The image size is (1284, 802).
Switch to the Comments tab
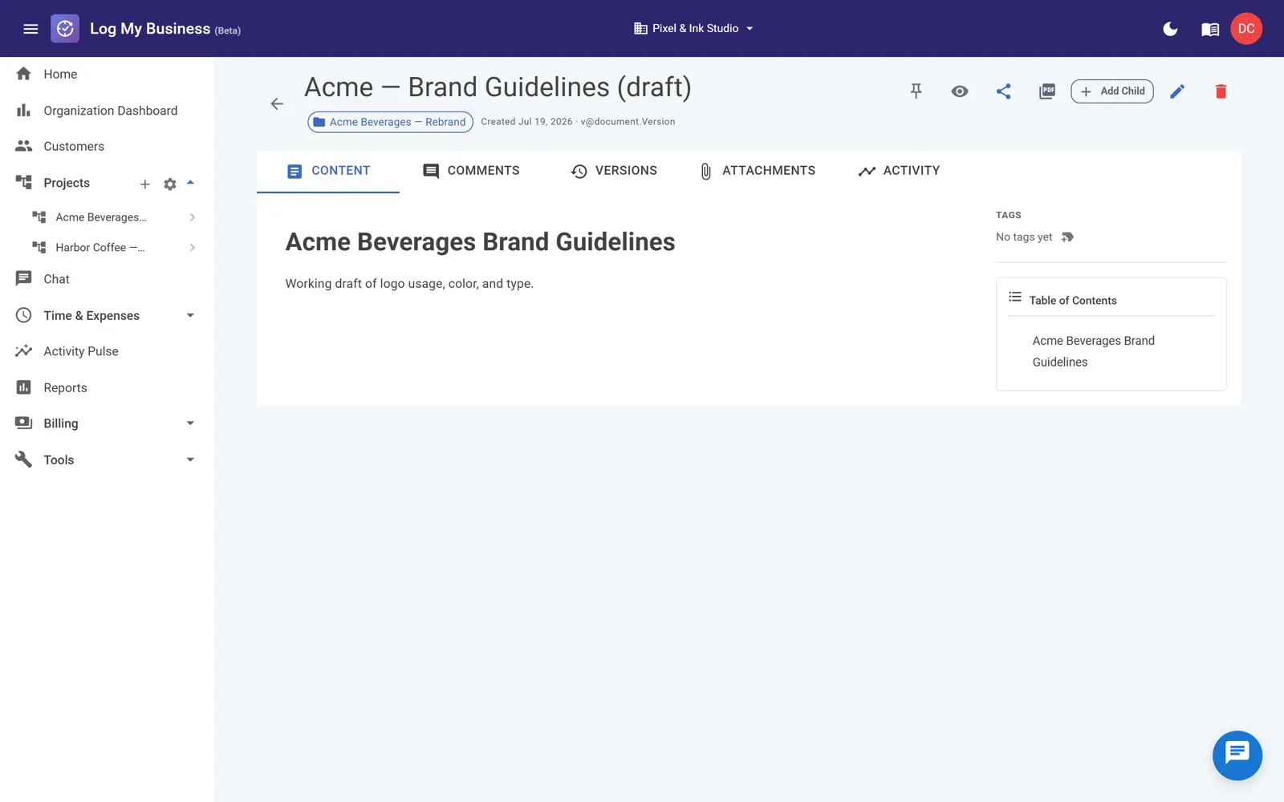pos(471,171)
